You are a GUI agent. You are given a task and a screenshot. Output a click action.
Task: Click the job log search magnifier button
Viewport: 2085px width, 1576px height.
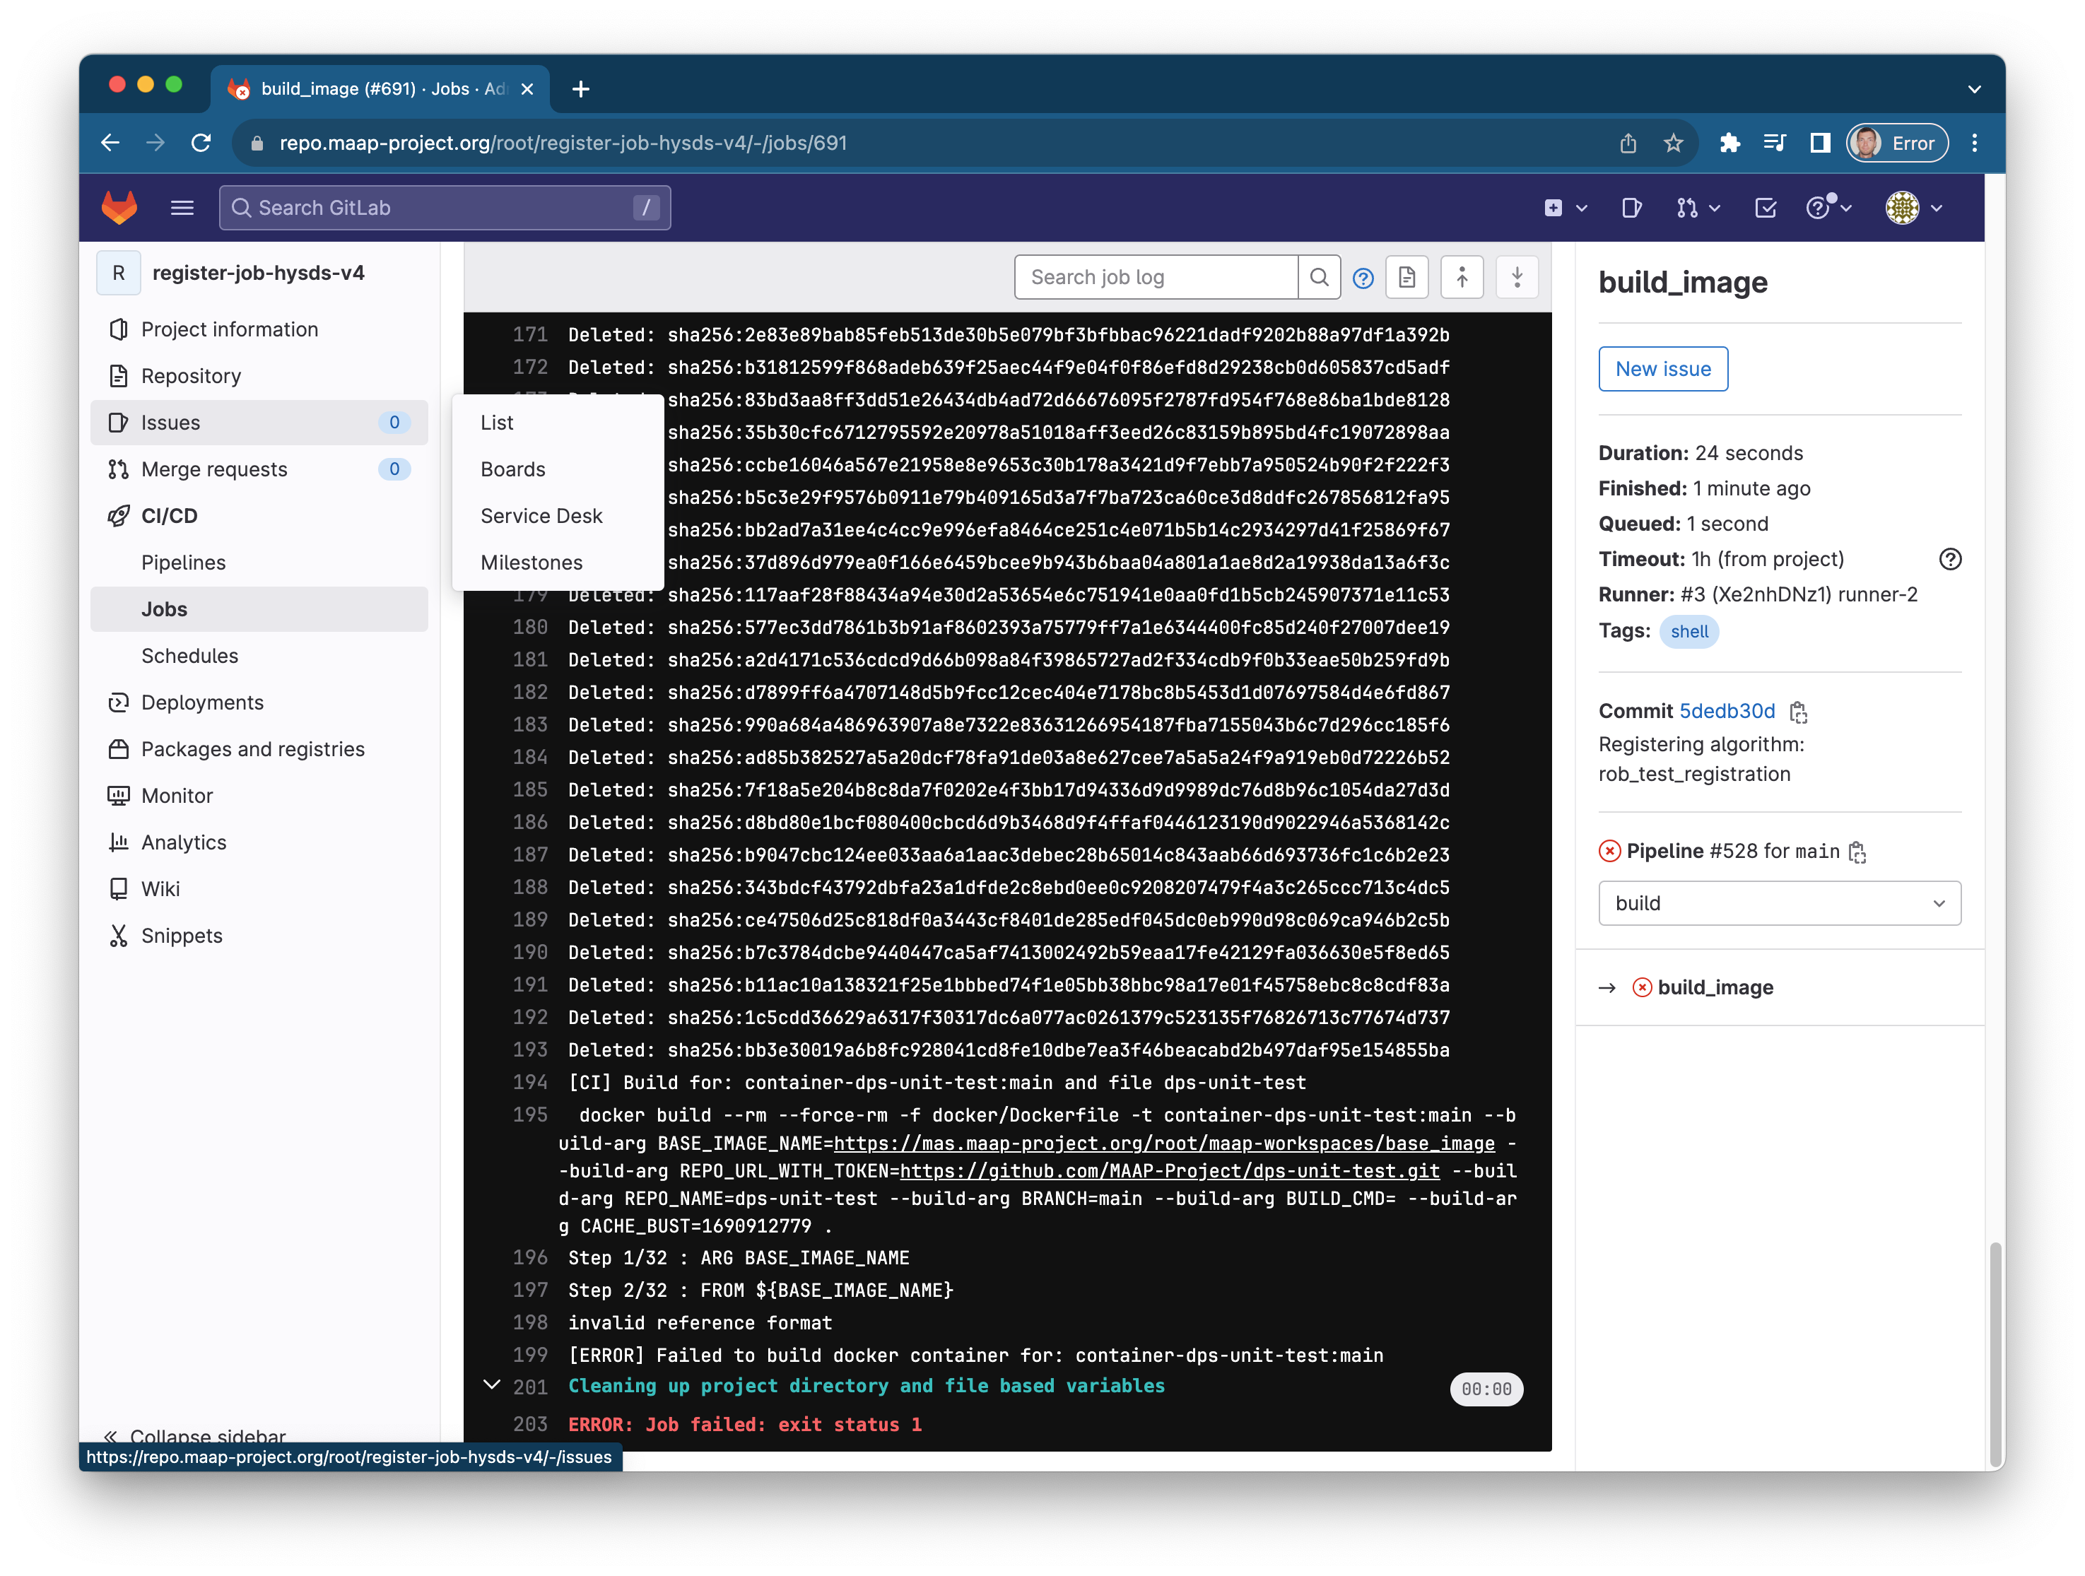coord(1319,277)
